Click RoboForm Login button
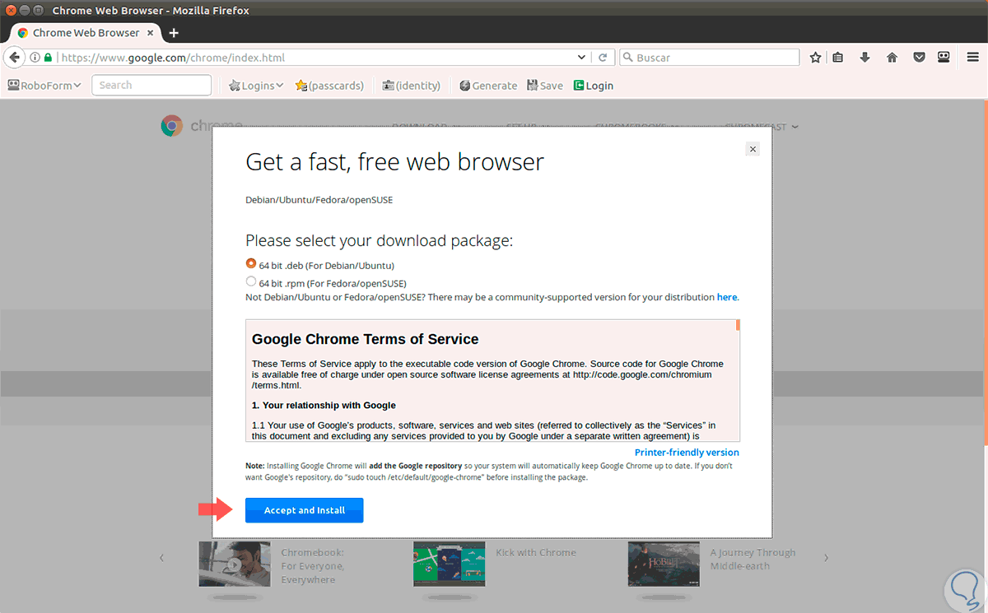The height and width of the screenshot is (613, 988). 593,86
